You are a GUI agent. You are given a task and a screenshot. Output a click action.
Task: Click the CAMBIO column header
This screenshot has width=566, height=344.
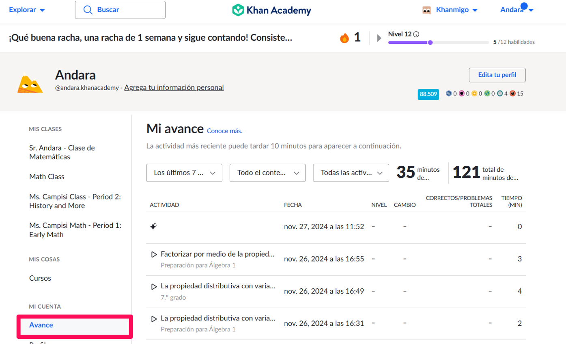click(405, 205)
